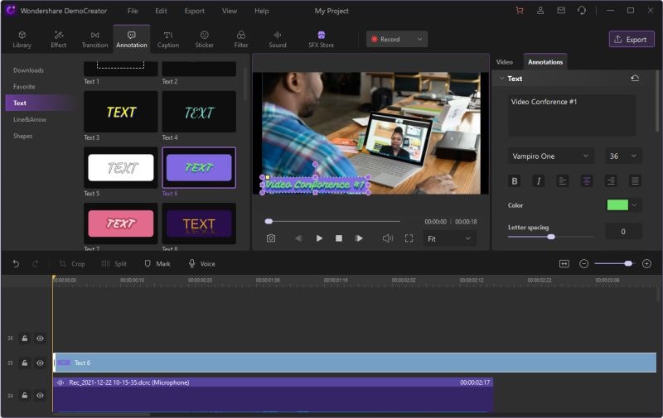Image resolution: width=663 pixels, height=418 pixels.
Task: Click the Letter spacing slider handle
Action: (551, 237)
